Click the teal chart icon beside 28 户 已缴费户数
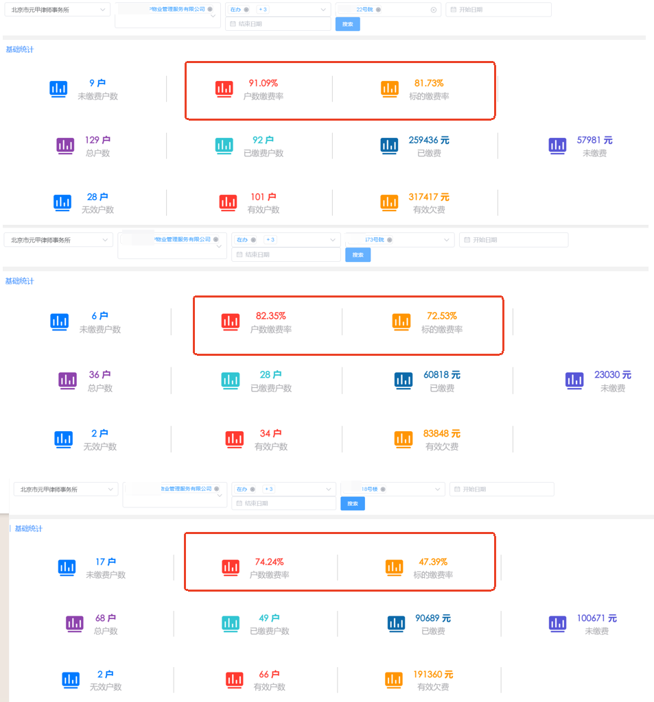 pyautogui.click(x=231, y=380)
